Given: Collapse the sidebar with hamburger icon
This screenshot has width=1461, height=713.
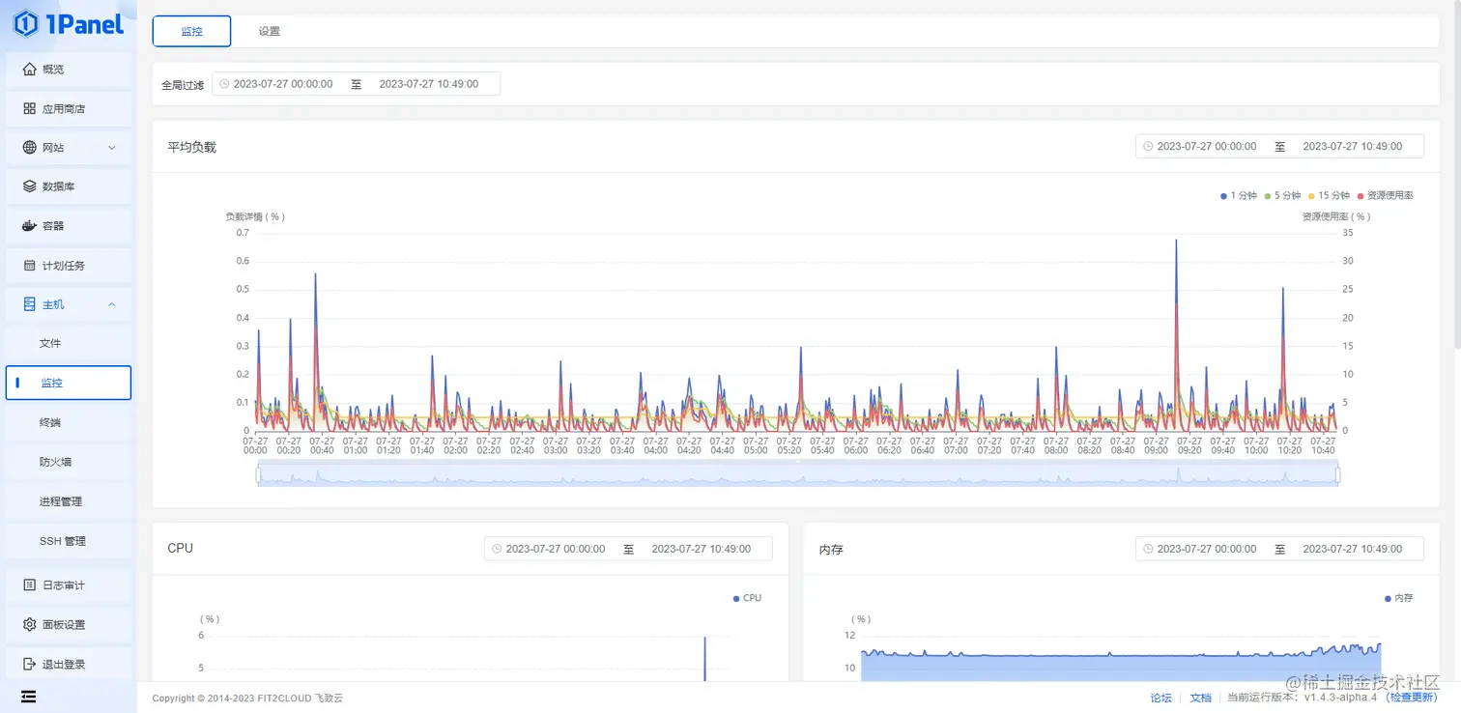Looking at the screenshot, I should 29,697.
